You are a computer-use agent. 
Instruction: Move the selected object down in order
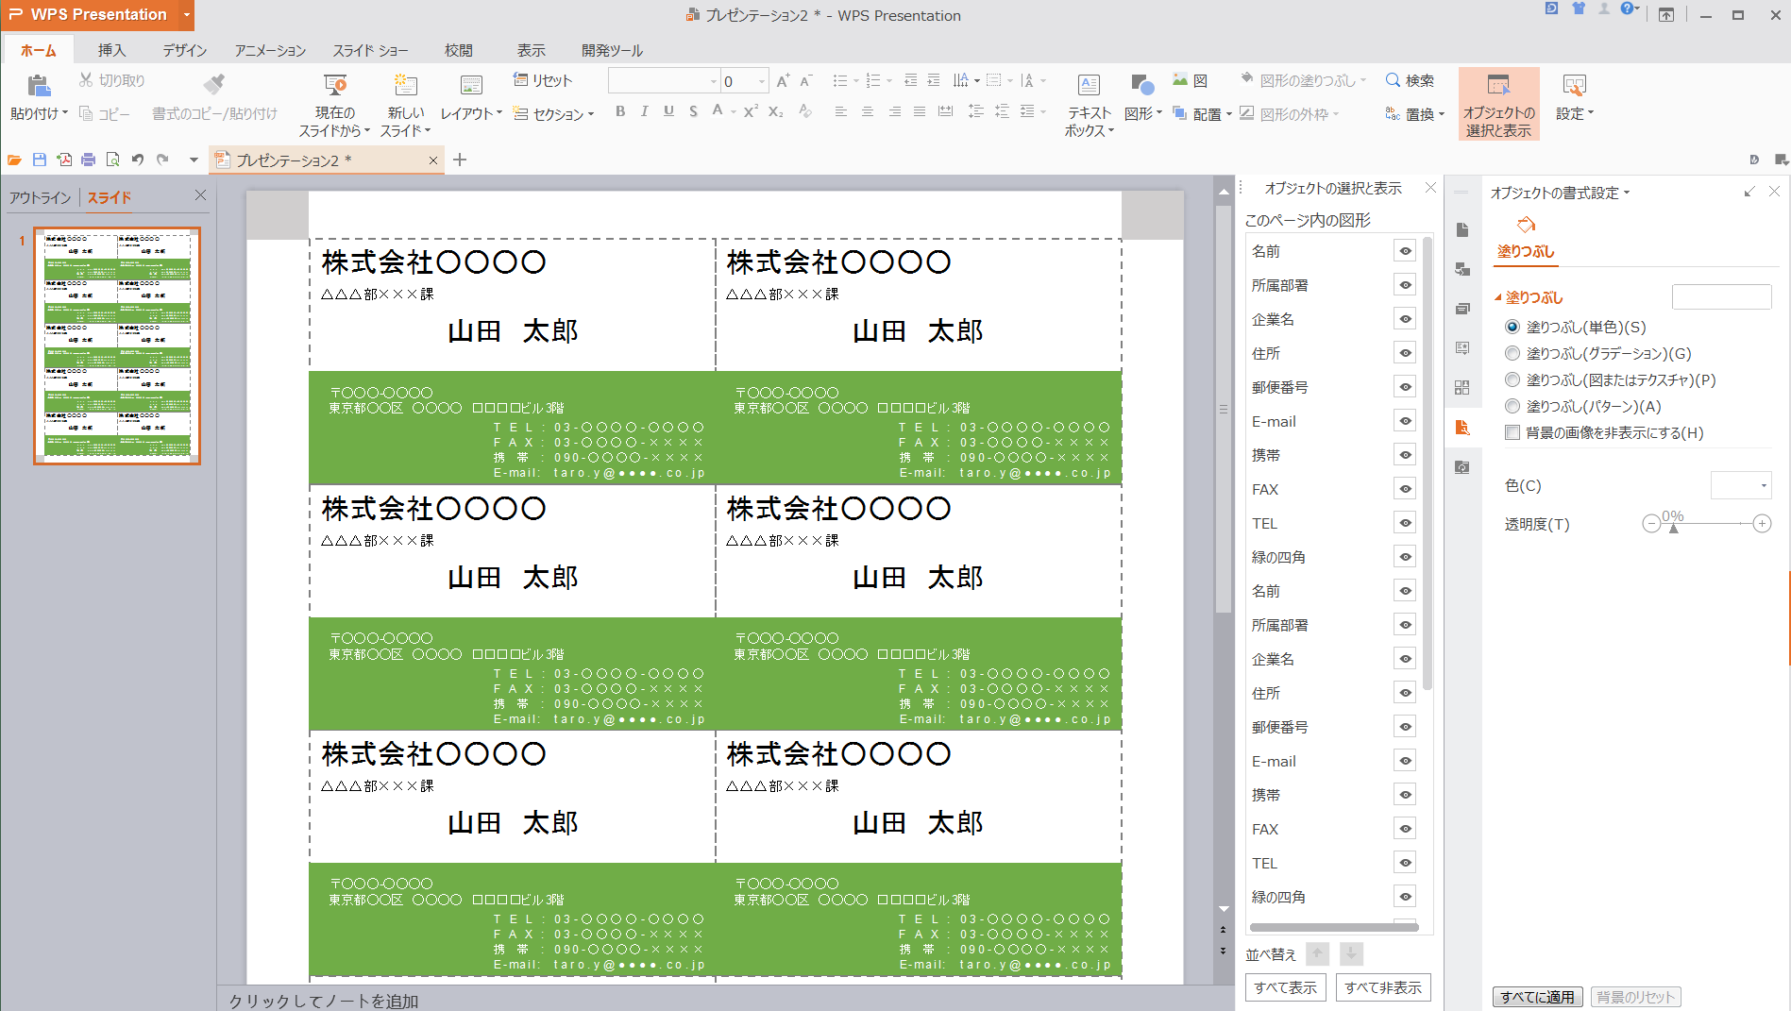(1351, 953)
